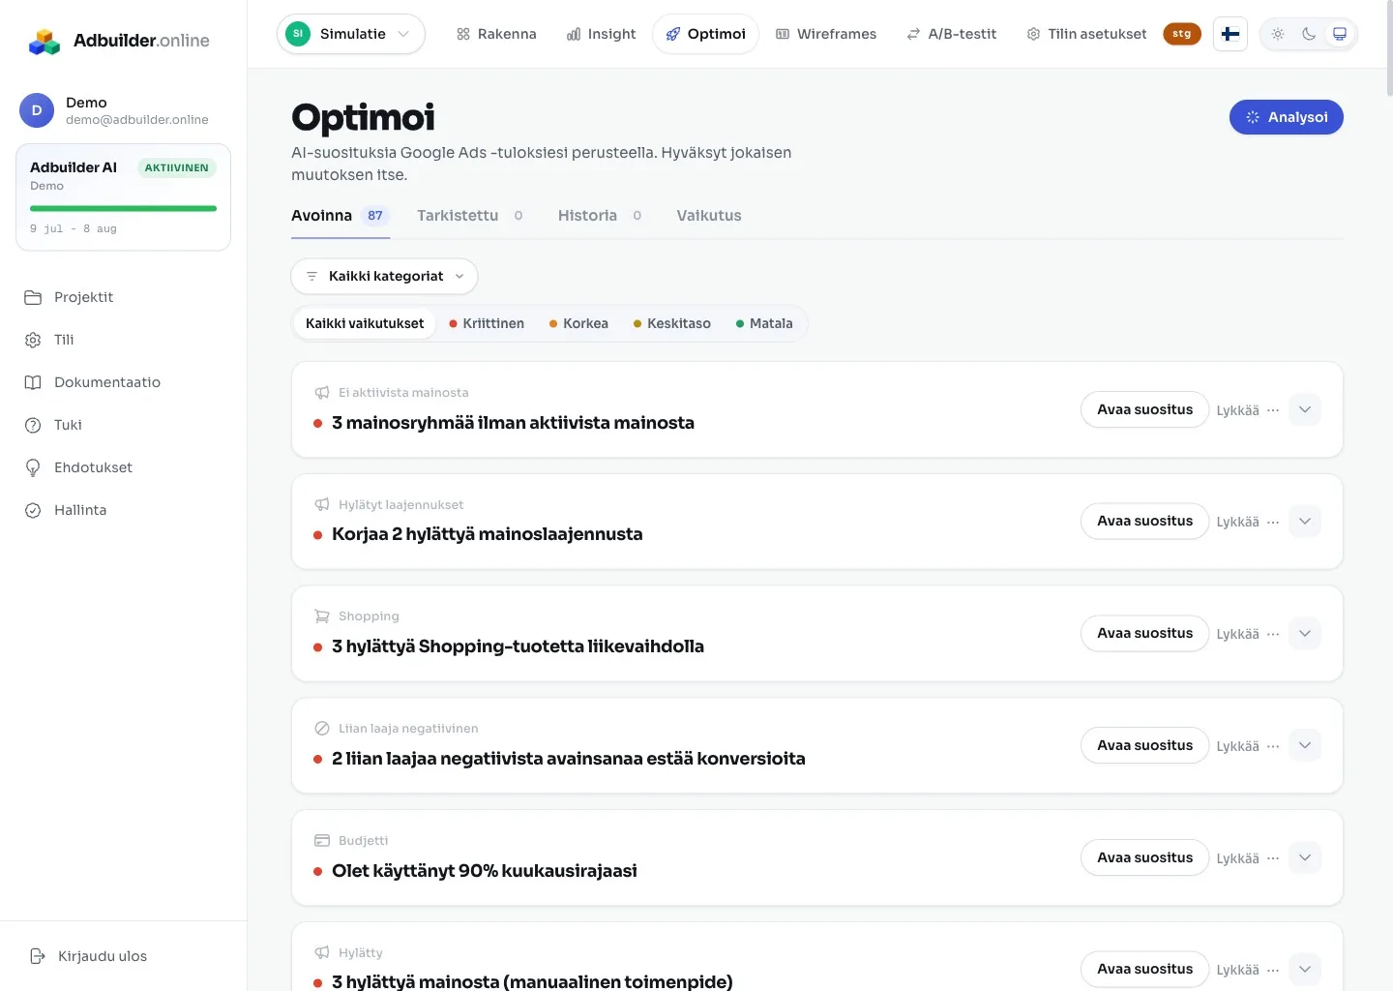The width and height of the screenshot is (1393, 991).
Task: Click Lykkää on hylätyt laajennukset card
Action: [x=1237, y=522]
